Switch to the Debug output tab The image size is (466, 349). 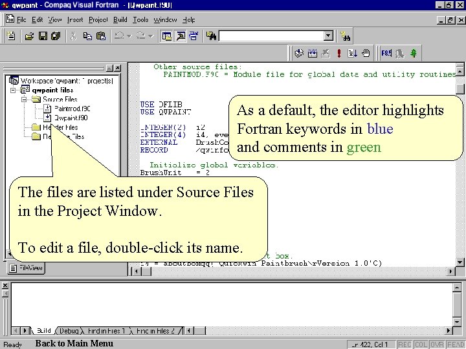coord(69,331)
